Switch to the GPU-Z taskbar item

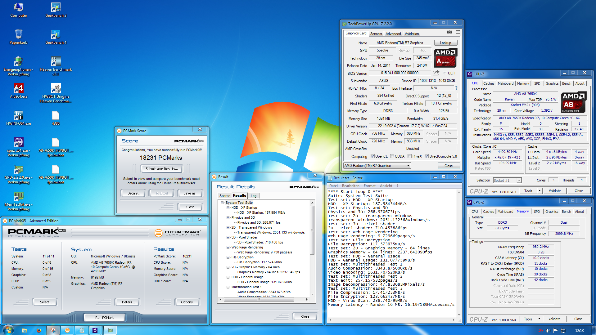click(x=110, y=330)
